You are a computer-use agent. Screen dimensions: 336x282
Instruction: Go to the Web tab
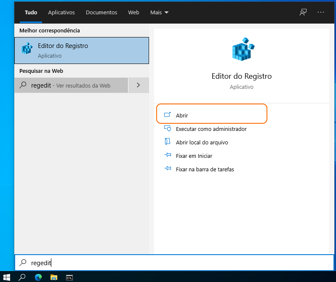133,13
